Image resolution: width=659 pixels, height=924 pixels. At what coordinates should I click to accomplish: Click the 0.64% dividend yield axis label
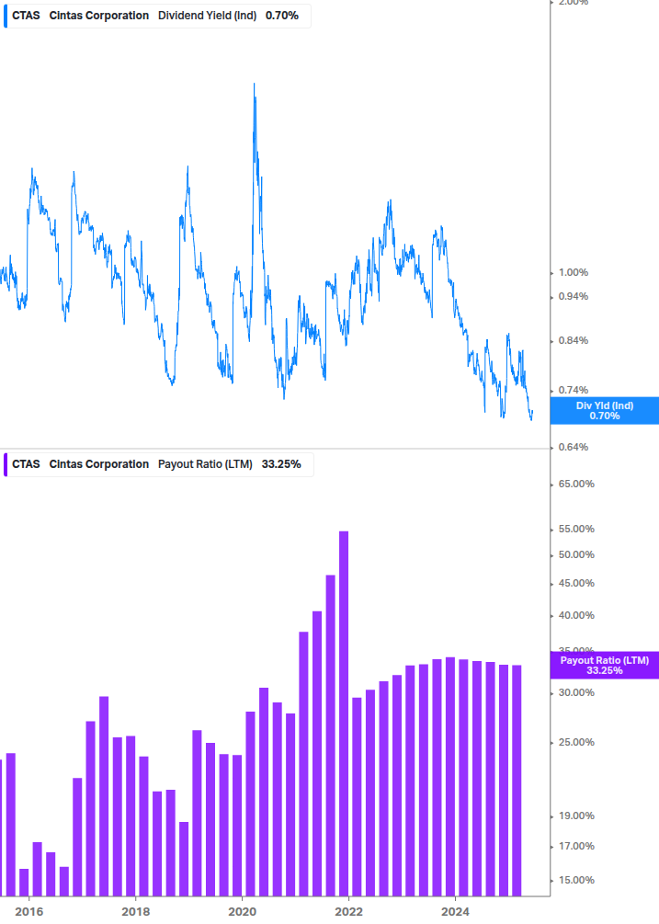tap(573, 447)
